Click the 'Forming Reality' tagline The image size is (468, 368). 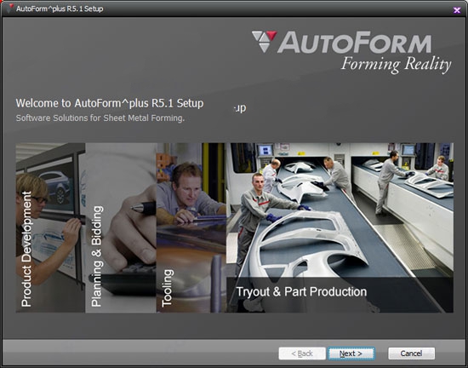coord(396,65)
